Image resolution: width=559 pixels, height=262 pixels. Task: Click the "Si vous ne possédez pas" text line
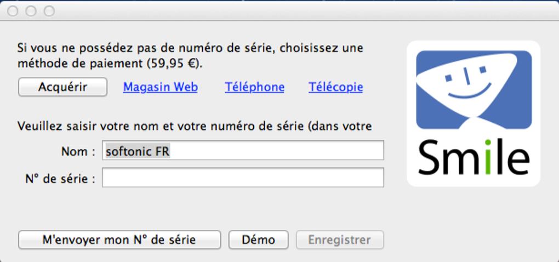190,48
